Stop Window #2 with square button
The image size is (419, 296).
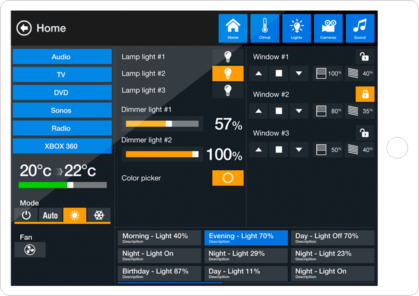(x=279, y=111)
